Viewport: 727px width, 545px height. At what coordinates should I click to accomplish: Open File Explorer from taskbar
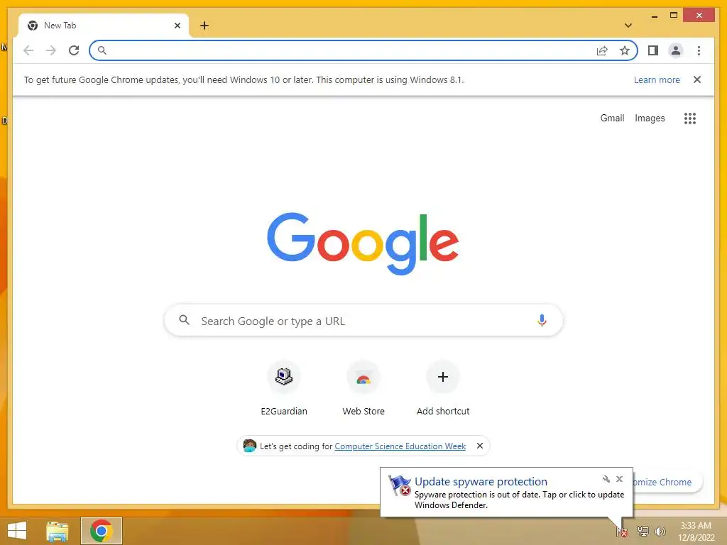coord(57,531)
